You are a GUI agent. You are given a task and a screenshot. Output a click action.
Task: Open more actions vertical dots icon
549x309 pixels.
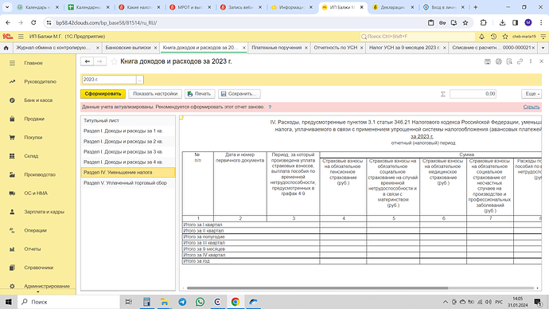point(531,61)
